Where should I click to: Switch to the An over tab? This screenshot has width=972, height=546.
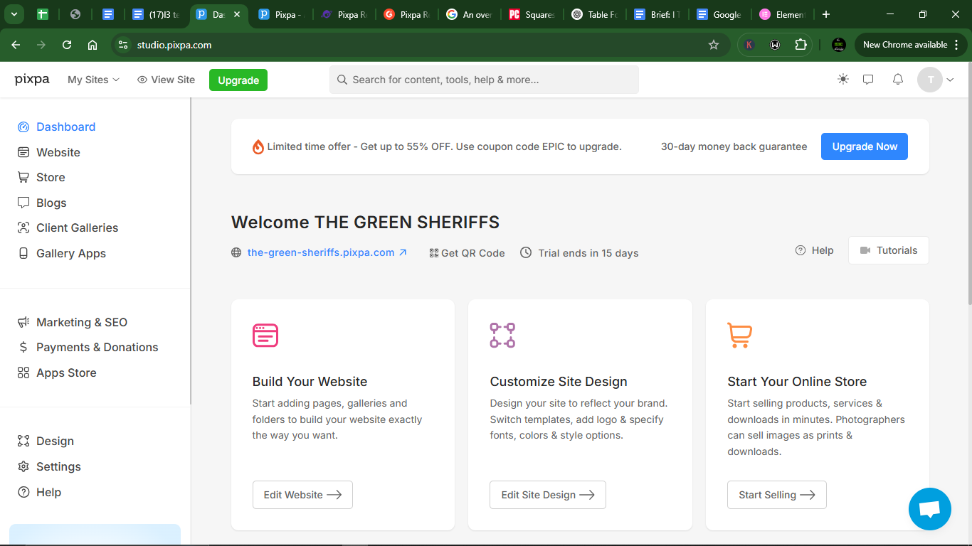point(469,14)
